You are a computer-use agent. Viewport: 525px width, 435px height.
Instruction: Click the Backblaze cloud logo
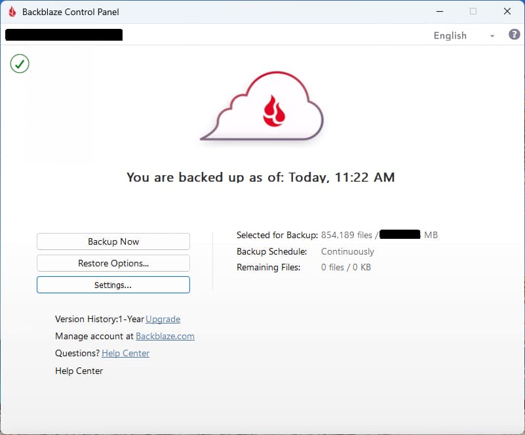(262, 106)
